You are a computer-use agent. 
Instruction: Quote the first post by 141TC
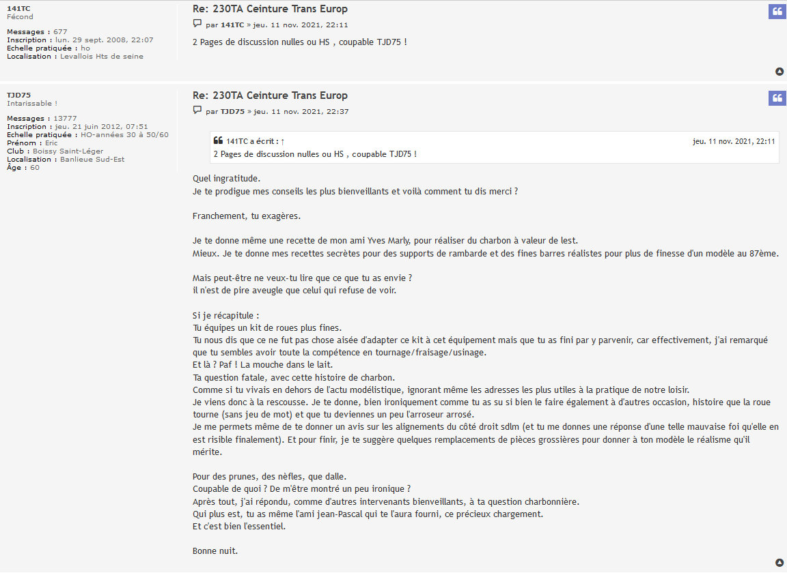[x=777, y=12]
